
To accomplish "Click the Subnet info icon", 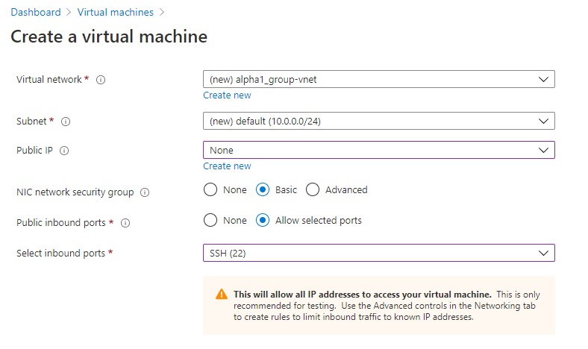I will 66,121.
